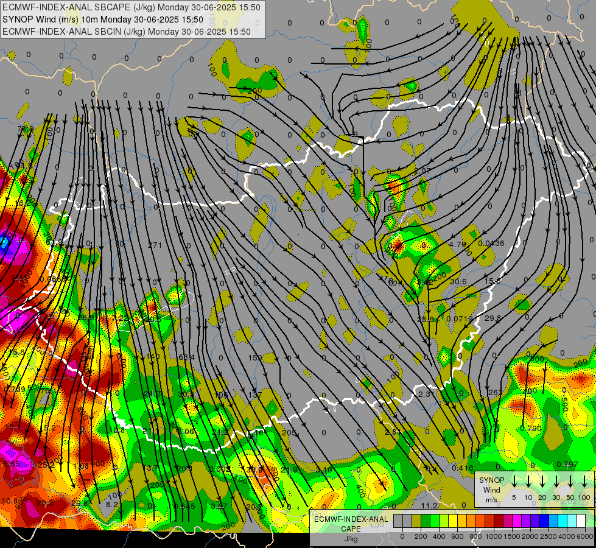The height and width of the screenshot is (548, 596).
Task: Click the station value 205
Action: (289, 433)
